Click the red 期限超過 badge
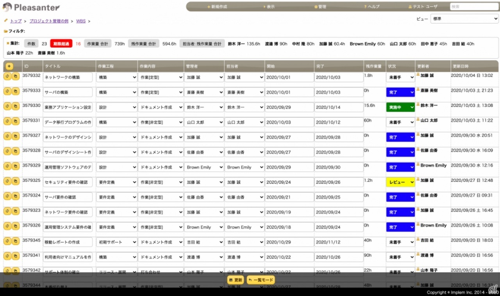Image resolution: width=500 pixels, height=296 pixels. click(61, 44)
